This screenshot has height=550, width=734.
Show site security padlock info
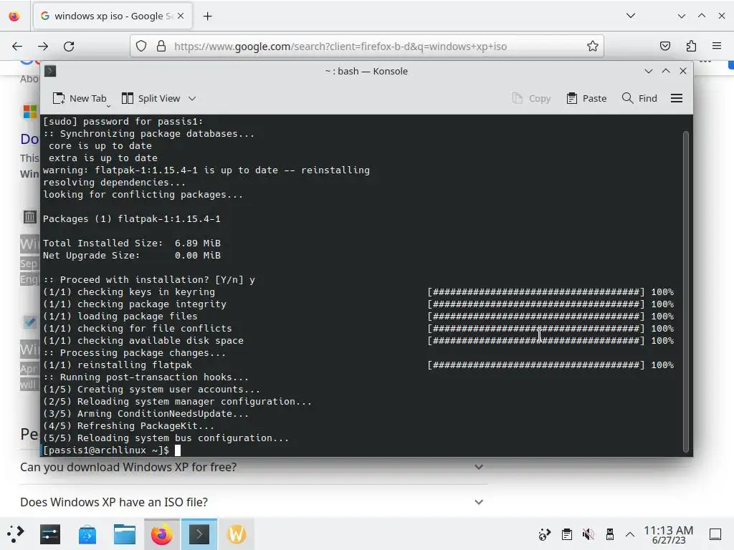(x=161, y=47)
